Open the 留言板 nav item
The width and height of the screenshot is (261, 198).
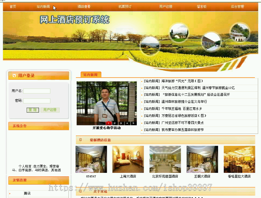point(201,7)
